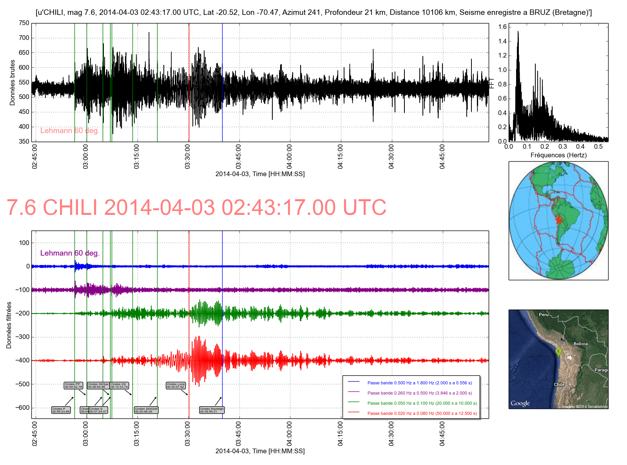This screenshot has width=627, height=465.
Task: Click the 'Ondes SKKSdf' annotation label
Action: [146, 410]
